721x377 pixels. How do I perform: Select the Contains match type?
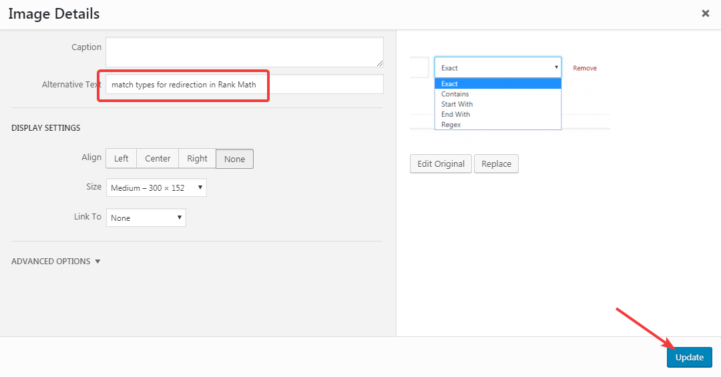tap(455, 94)
